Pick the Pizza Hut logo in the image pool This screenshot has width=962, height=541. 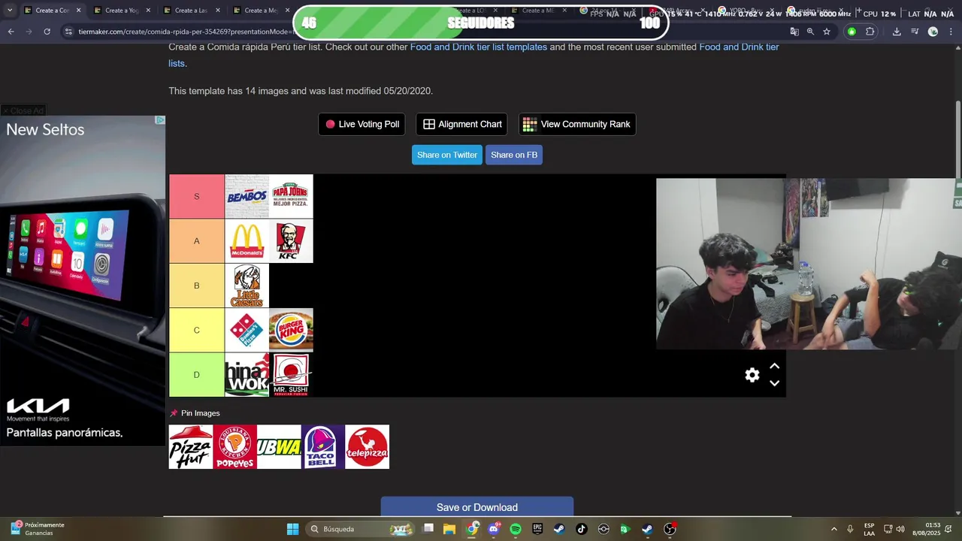(190, 447)
